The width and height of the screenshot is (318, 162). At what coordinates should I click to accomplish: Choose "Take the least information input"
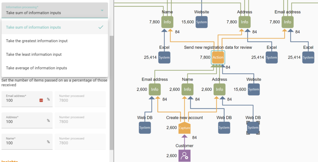55,54
